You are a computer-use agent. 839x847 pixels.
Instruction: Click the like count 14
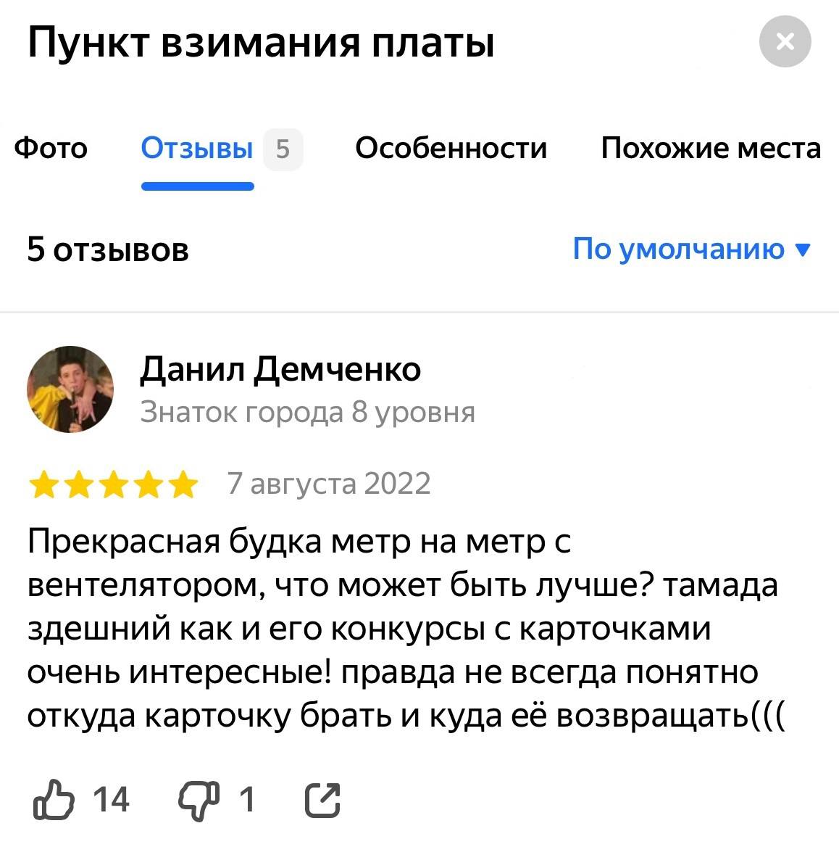click(x=111, y=800)
